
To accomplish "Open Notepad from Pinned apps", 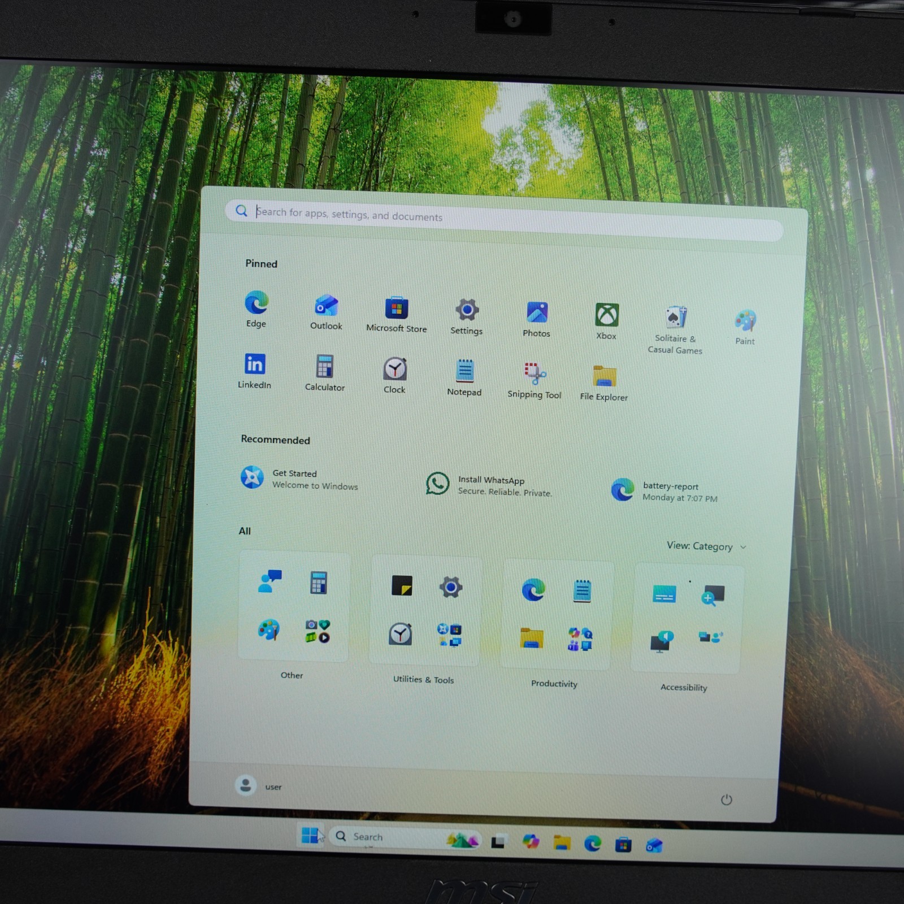I will [x=464, y=377].
